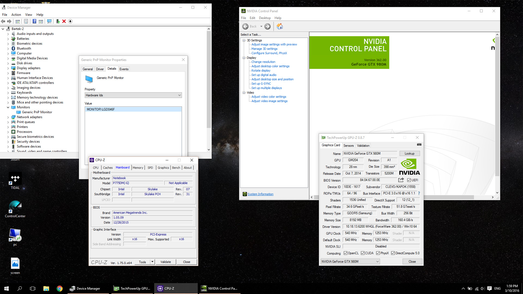523x294 pixels.
Task: Click the scan for hardware changes icon
Action: (x=49, y=21)
